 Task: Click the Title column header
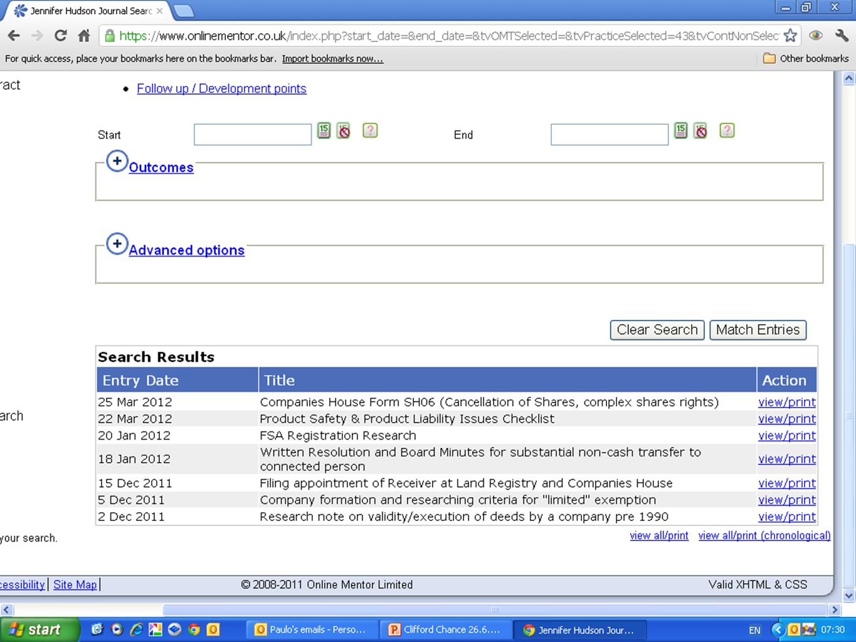pyautogui.click(x=507, y=380)
